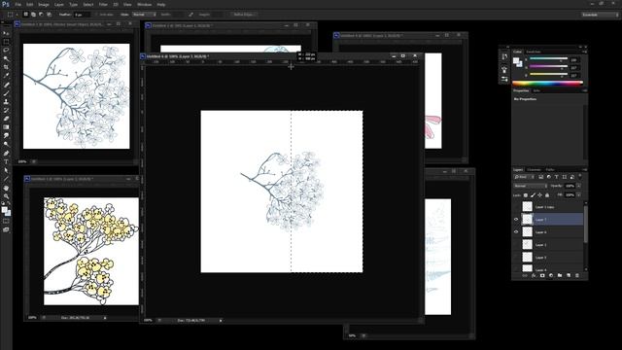Toggle lock transparent pixels
The height and width of the screenshot is (350, 622).
pyautogui.click(x=526, y=195)
